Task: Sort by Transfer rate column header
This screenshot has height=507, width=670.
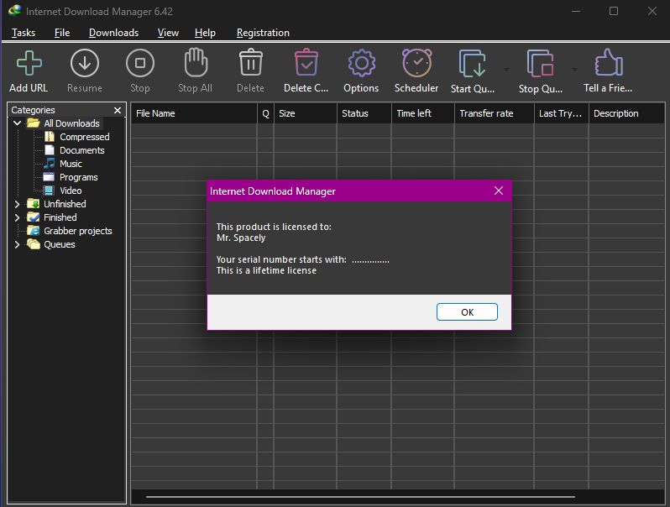Action: [495, 113]
